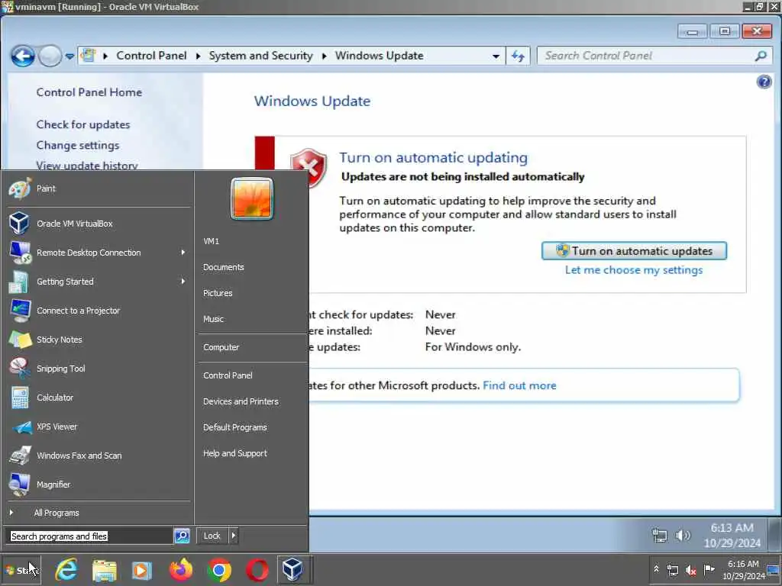
Task: Expand Getting Started submenu arrow
Action: [183, 282]
